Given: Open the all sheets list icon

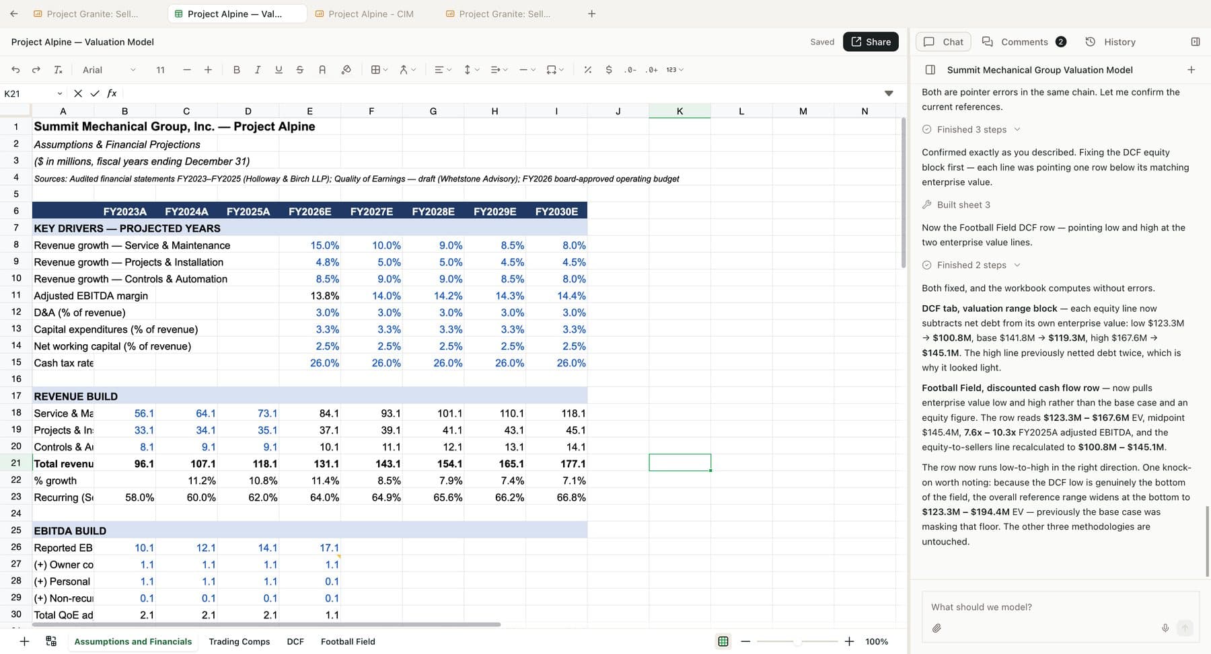Looking at the screenshot, I should tap(51, 642).
